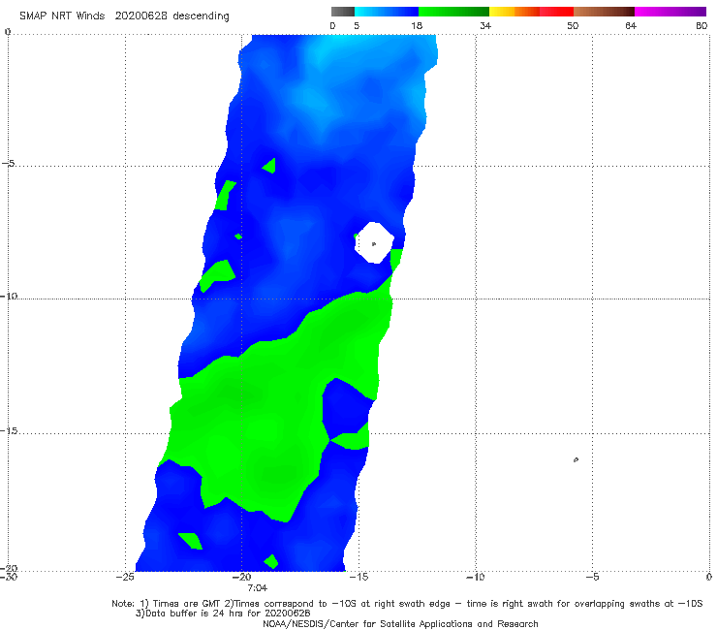The image size is (717, 630).
Task: Pick the blue 5–18 colorbar segment
Action: point(387,12)
